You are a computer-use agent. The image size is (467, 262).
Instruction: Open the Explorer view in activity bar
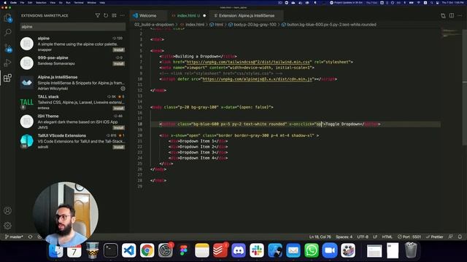8,17
